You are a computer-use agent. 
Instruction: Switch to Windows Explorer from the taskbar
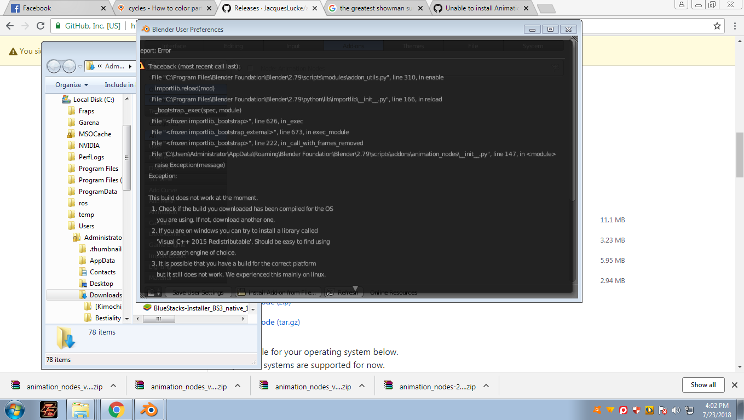[81, 410]
